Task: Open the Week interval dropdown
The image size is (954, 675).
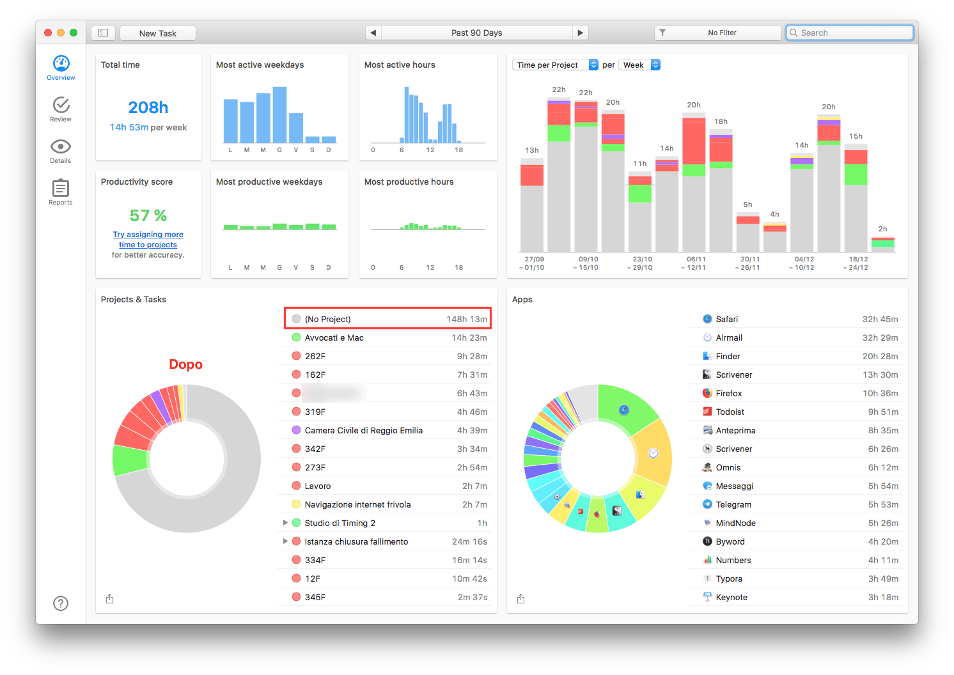Action: (x=639, y=65)
